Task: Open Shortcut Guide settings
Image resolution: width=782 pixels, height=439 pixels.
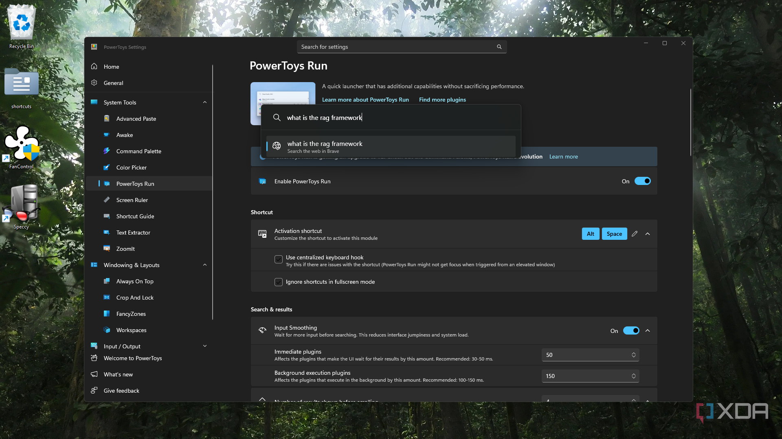Action: tap(149, 216)
